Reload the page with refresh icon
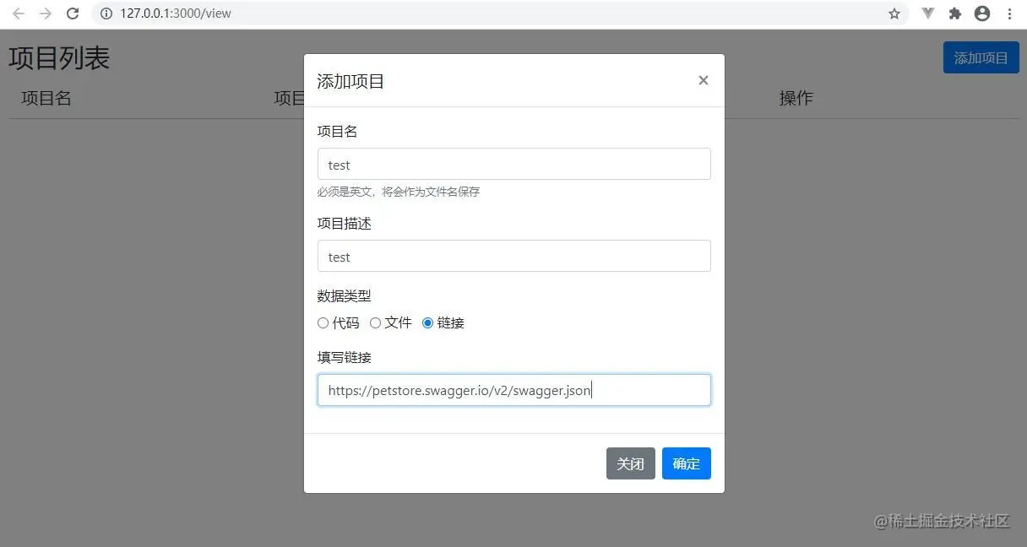Viewport: 1027px width, 547px height. click(x=73, y=14)
